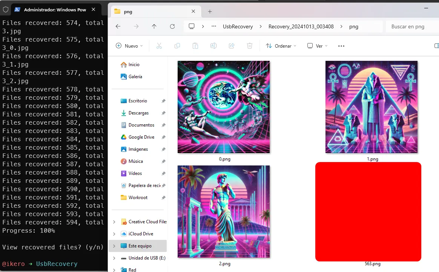Select the 1.png Egyptian pharaoh thumbnail
This screenshot has width=439, height=272.
point(371,107)
